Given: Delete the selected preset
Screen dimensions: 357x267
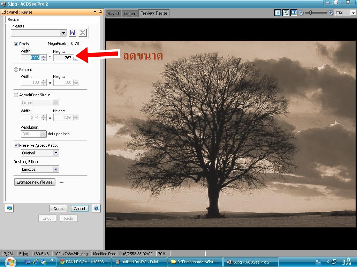Looking at the screenshot, I should click(x=83, y=33).
